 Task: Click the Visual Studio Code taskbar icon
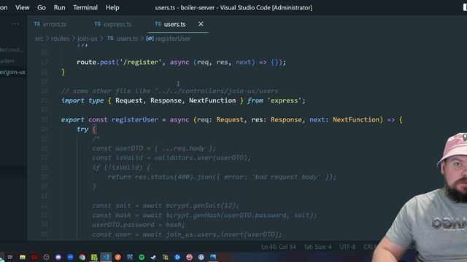[106, 257]
